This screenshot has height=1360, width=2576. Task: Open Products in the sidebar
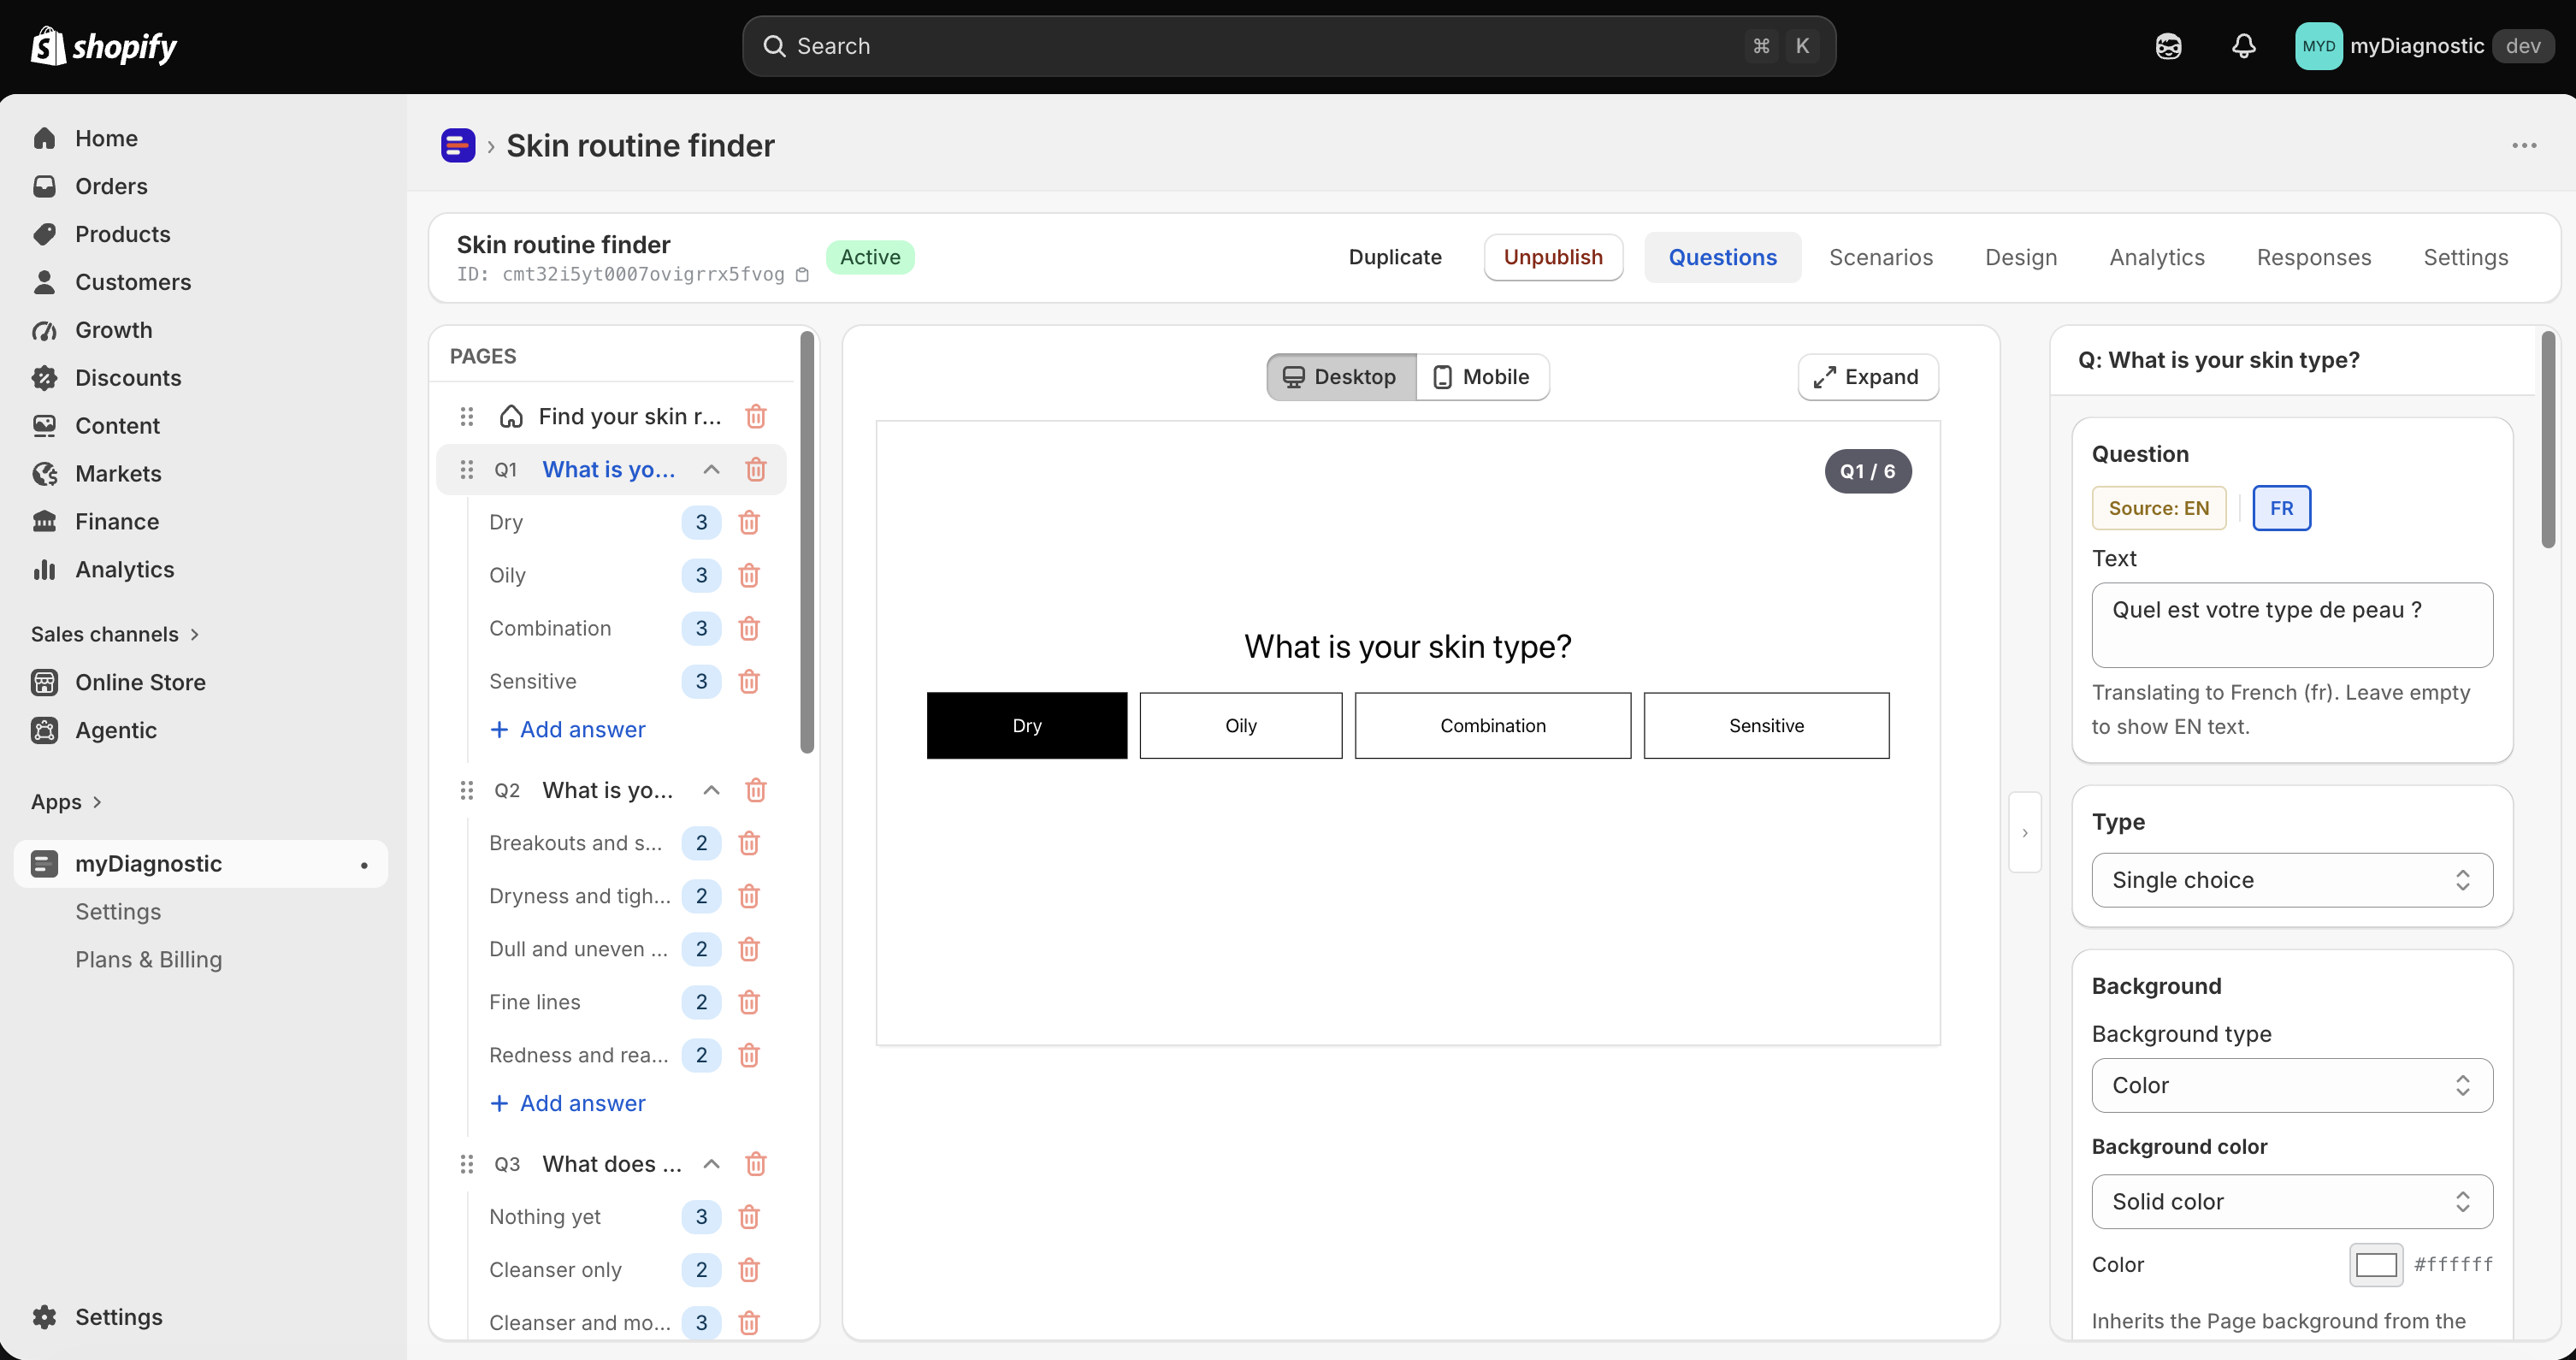[x=122, y=234]
